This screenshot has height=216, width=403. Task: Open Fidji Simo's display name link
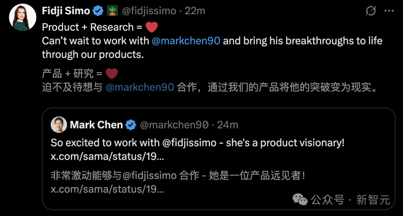tap(66, 11)
